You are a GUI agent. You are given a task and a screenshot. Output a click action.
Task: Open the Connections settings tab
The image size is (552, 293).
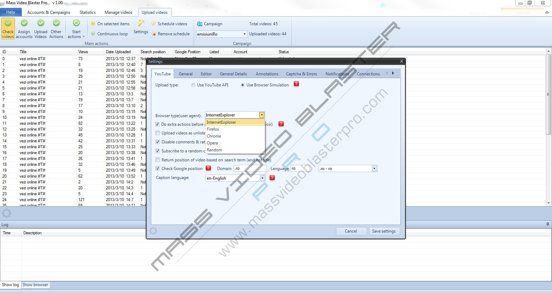click(x=368, y=74)
